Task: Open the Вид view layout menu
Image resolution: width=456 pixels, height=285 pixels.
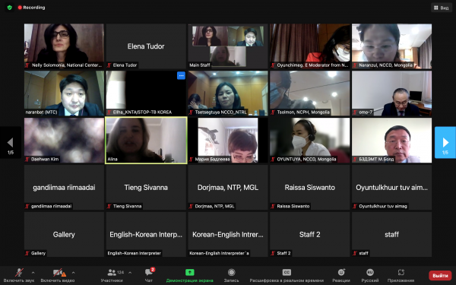Action: click(441, 8)
